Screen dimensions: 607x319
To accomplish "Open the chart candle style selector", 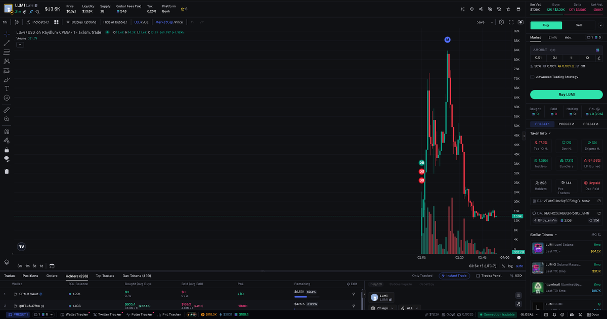I will (17, 22).
